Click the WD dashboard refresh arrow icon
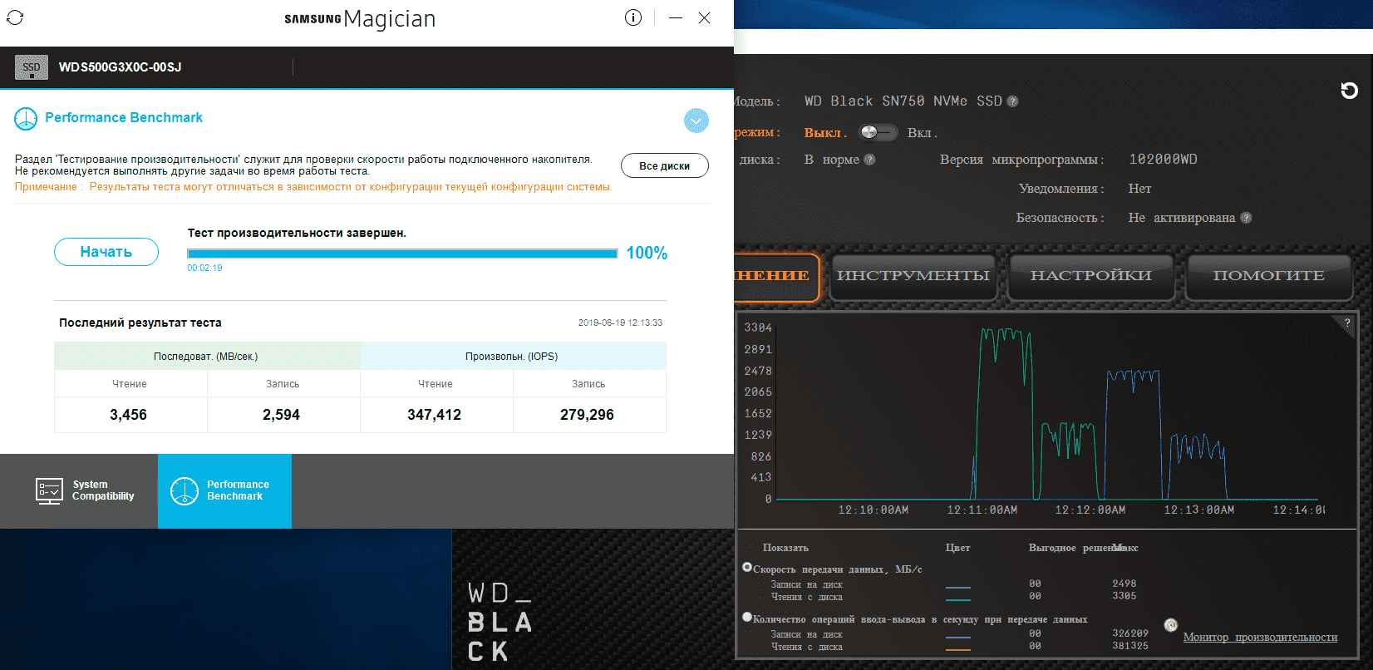The width and height of the screenshot is (1373, 670). pyautogui.click(x=1349, y=91)
